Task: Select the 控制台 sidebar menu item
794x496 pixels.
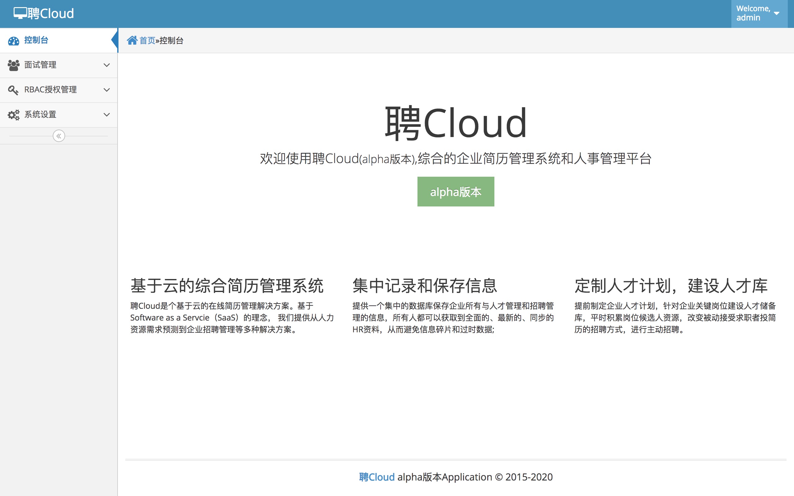Action: tap(36, 40)
